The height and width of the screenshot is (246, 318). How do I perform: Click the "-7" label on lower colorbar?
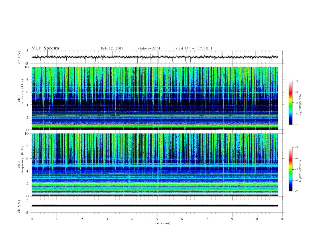pos(296,191)
